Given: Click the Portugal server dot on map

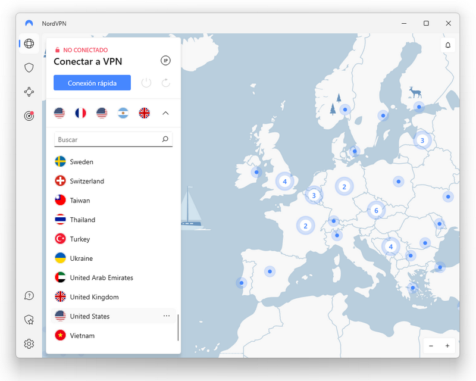Looking at the screenshot, I should pyautogui.click(x=242, y=283).
